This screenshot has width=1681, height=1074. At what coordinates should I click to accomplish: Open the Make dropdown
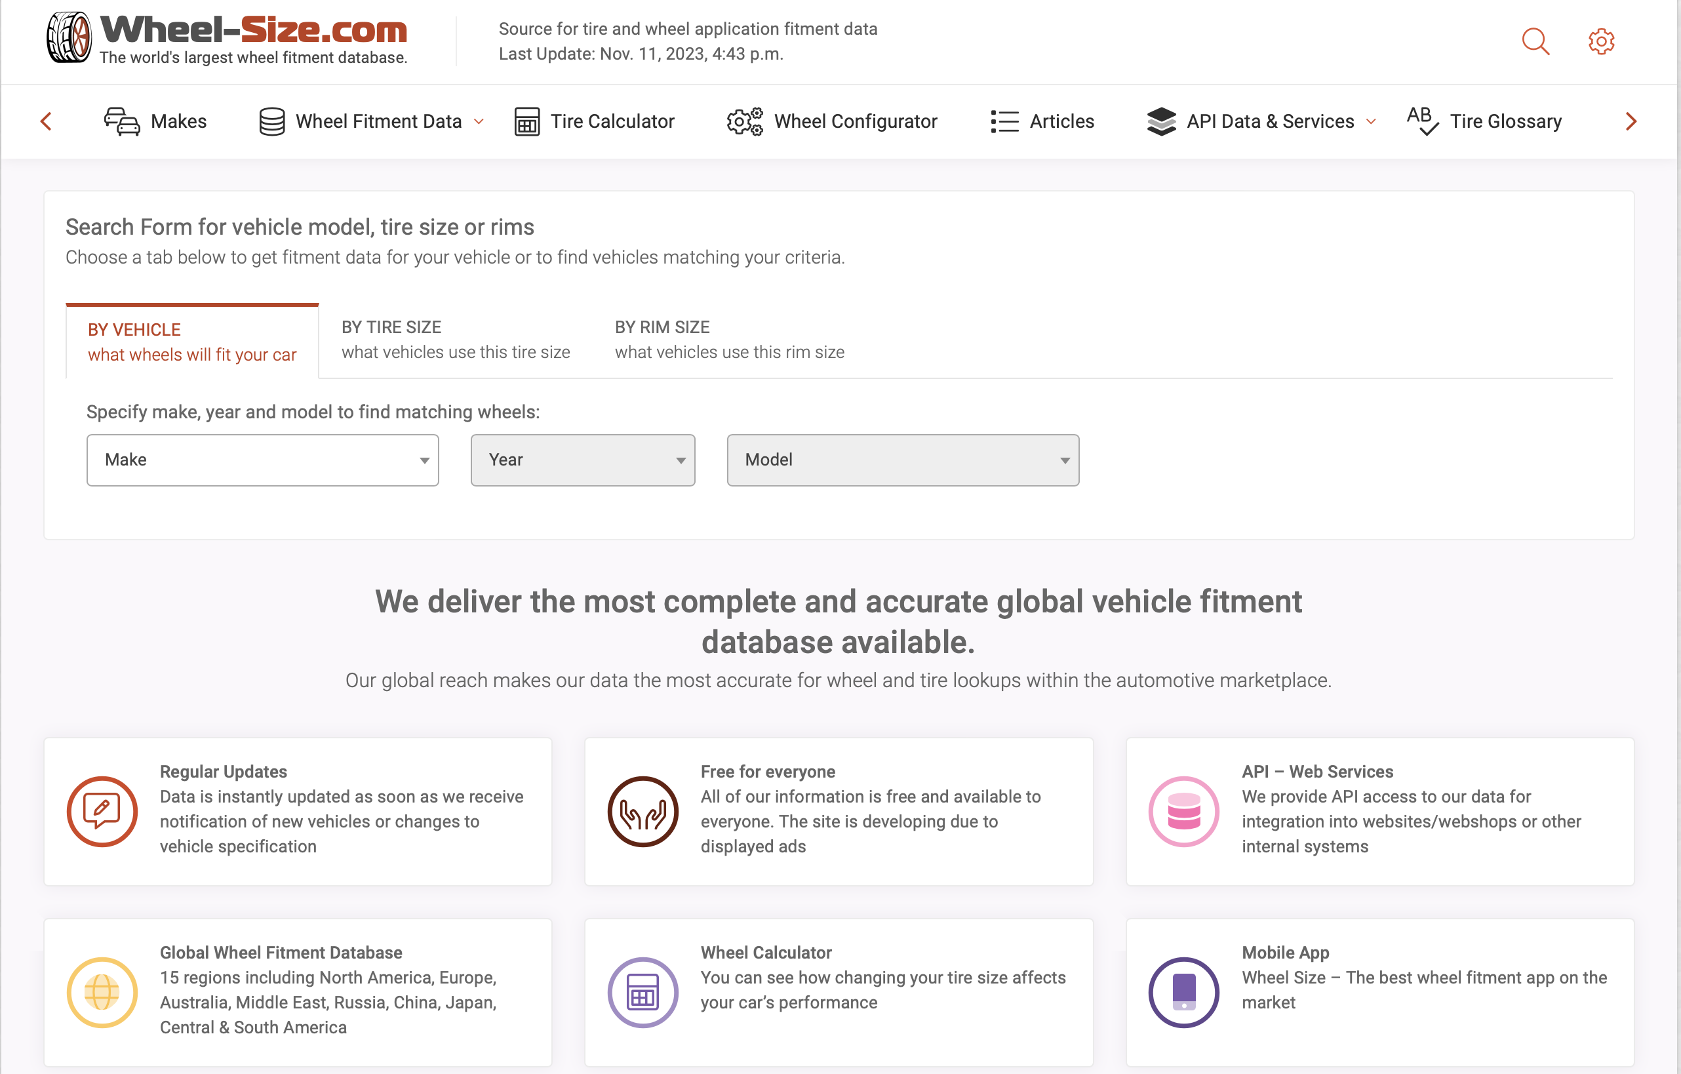point(262,460)
